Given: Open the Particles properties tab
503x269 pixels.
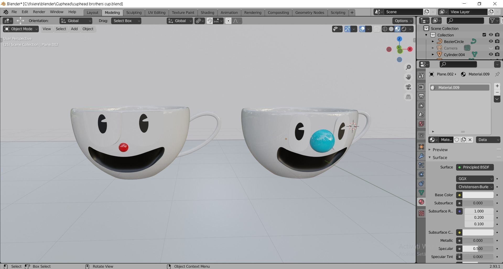Looking at the screenshot, I should [x=421, y=165].
